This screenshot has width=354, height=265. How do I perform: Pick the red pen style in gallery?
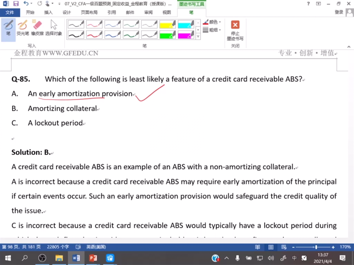click(94, 35)
